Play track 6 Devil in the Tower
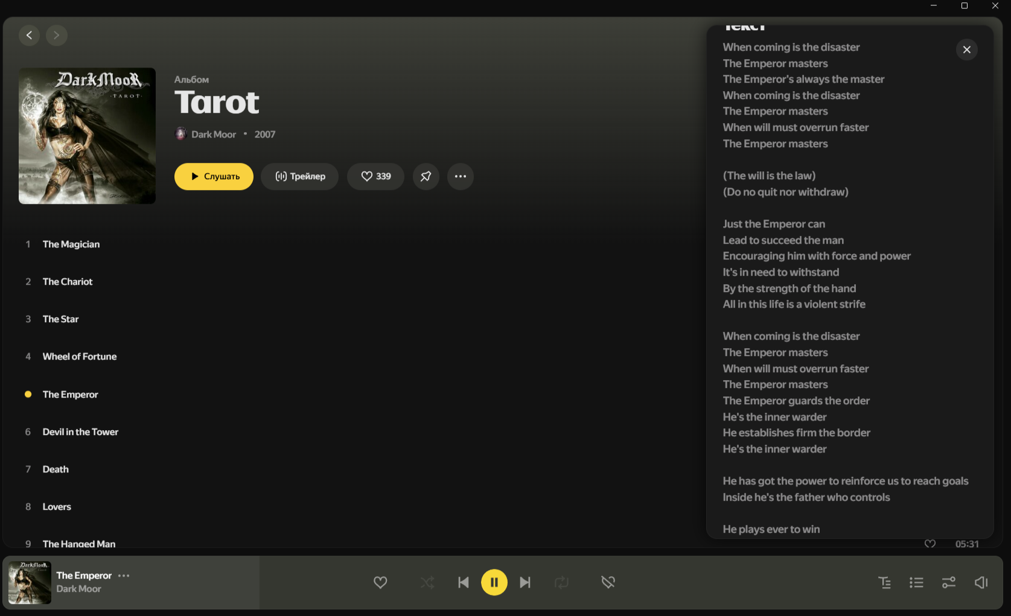The image size is (1011, 616). [80, 432]
